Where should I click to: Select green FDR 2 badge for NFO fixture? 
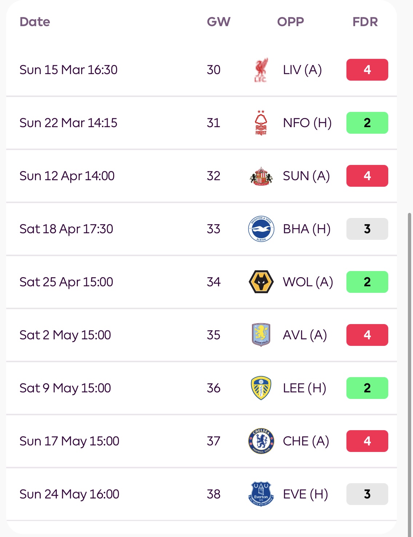[367, 123]
